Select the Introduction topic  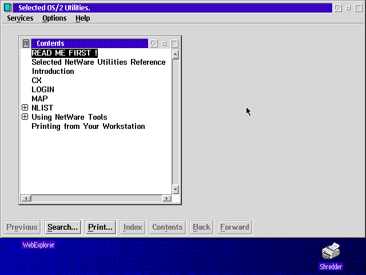click(x=53, y=71)
